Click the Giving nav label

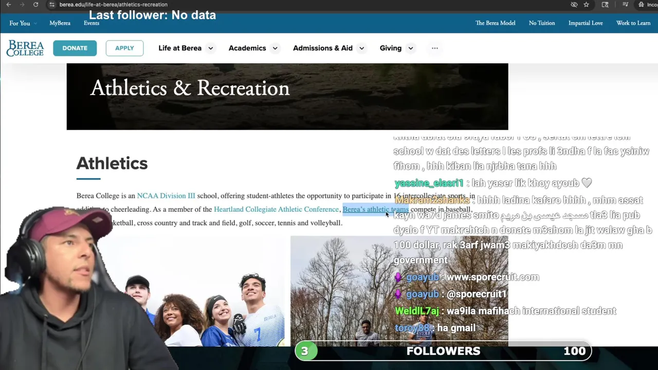(391, 48)
